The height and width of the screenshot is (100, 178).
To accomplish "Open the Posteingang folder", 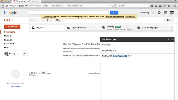I will 10,32.
